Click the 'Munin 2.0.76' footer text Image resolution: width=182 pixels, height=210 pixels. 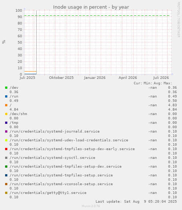[91, 206]
